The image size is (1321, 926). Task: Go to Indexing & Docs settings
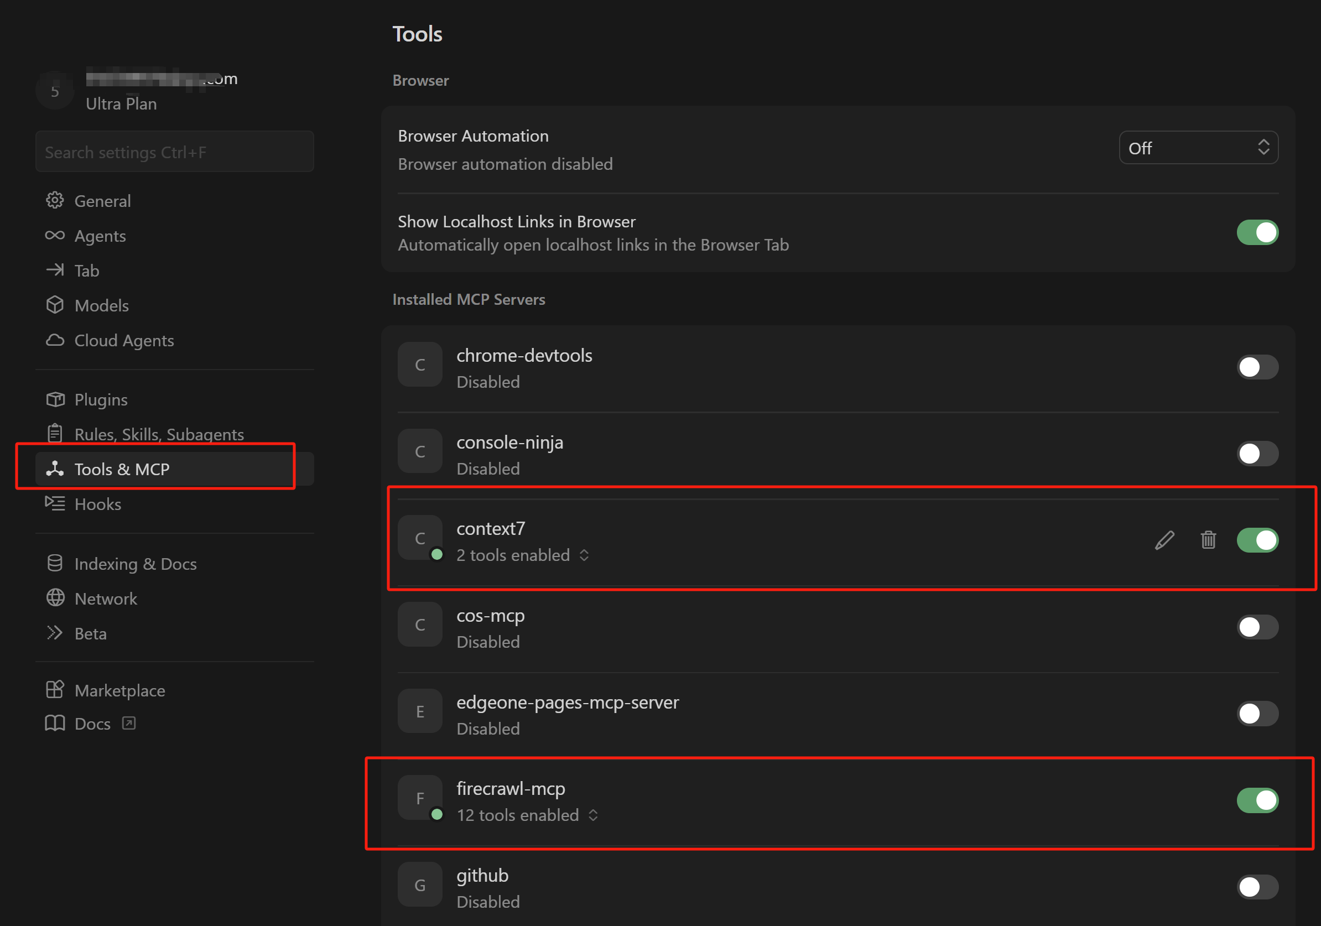(x=135, y=564)
